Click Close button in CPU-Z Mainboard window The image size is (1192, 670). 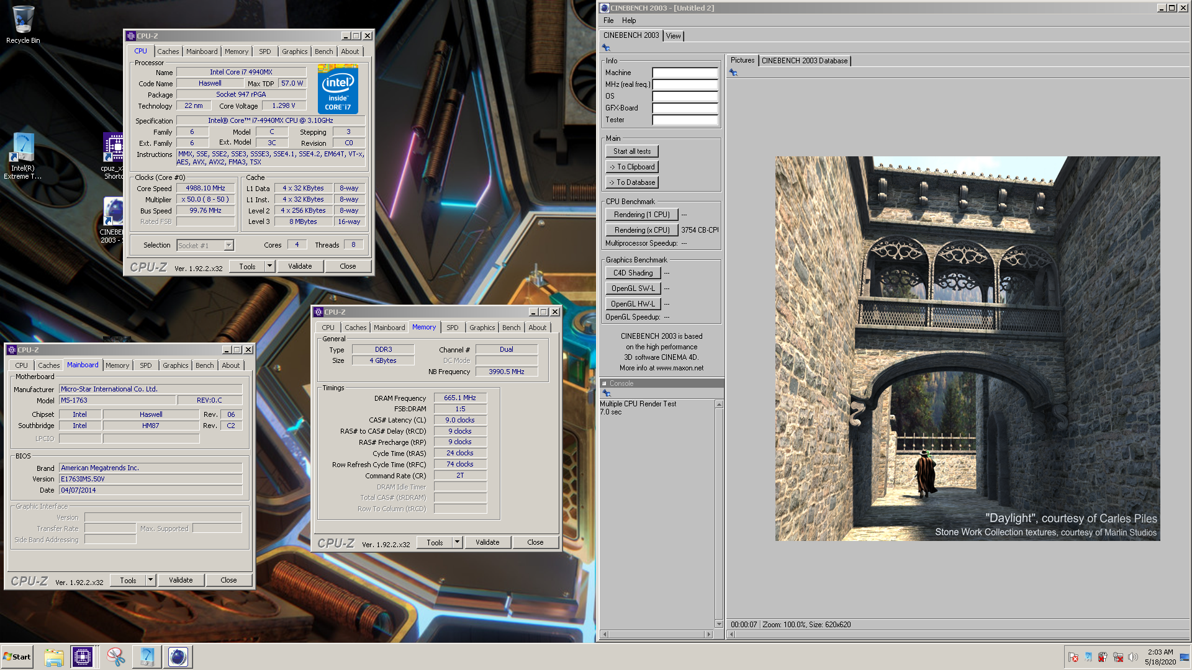point(228,580)
